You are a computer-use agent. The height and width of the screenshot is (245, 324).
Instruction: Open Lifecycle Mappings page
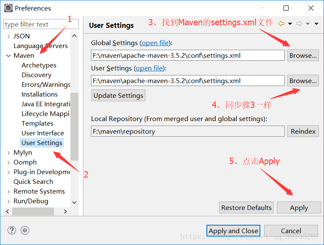[x=46, y=114]
